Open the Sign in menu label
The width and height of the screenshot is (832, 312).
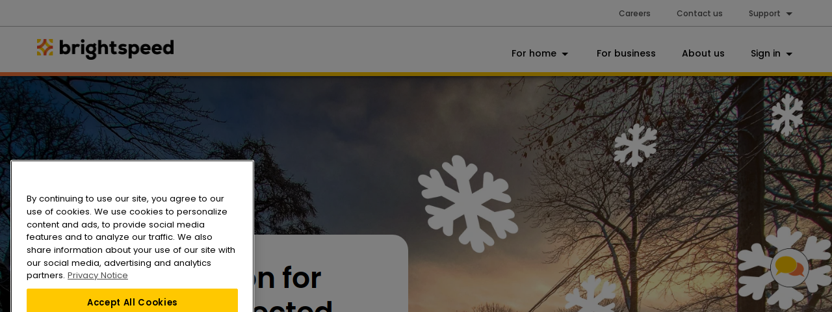click(x=765, y=53)
